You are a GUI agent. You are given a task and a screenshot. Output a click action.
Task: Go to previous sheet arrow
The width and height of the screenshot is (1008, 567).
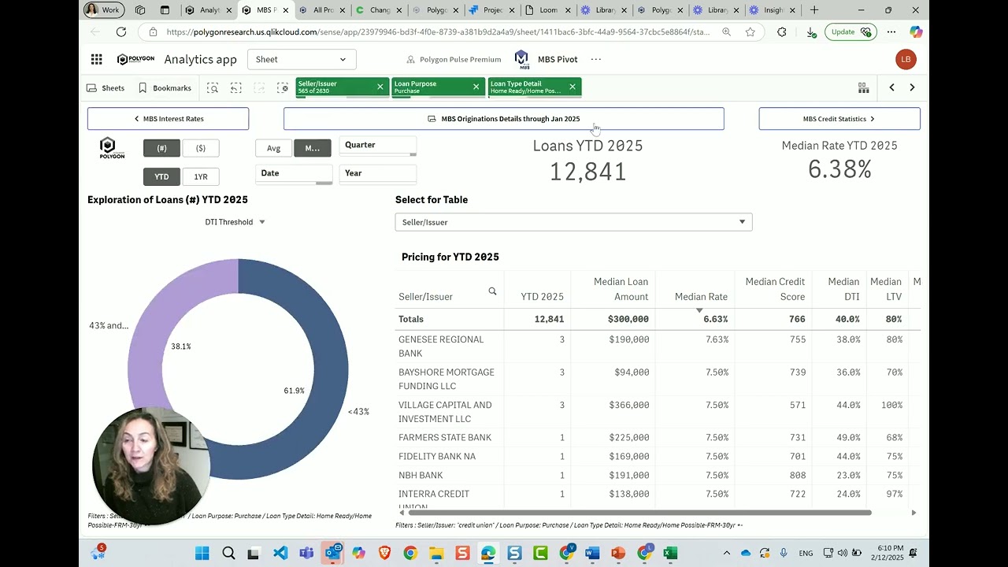[891, 87]
